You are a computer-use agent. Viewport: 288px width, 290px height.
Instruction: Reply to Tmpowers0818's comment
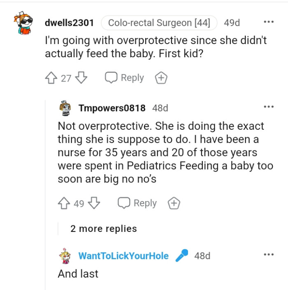click(137, 203)
